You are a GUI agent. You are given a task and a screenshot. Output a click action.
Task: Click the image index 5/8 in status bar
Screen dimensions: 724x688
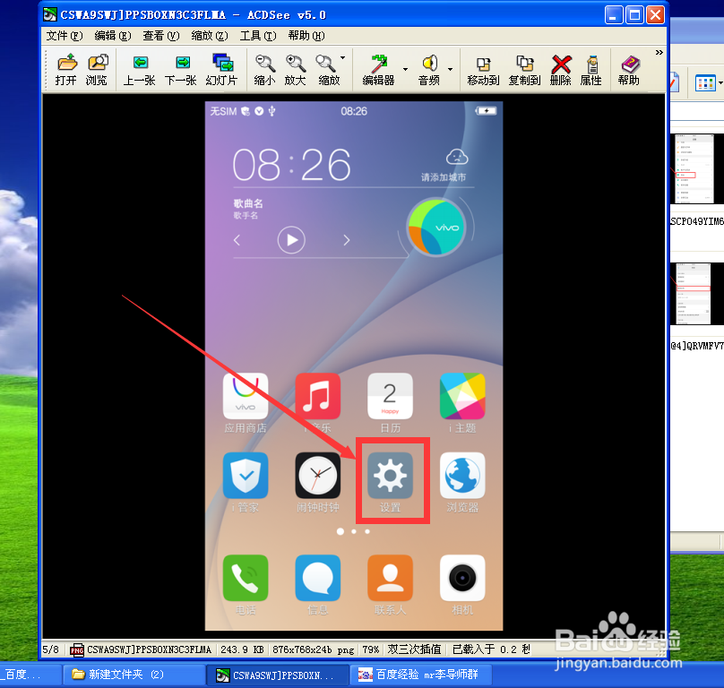coord(51,649)
